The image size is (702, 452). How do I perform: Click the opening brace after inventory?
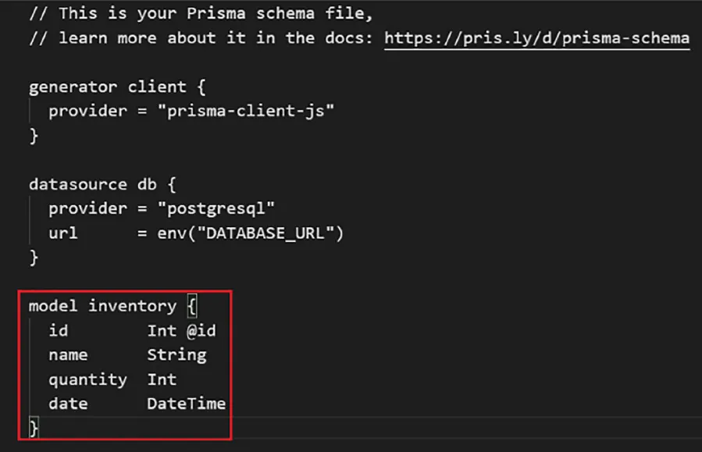point(193,306)
